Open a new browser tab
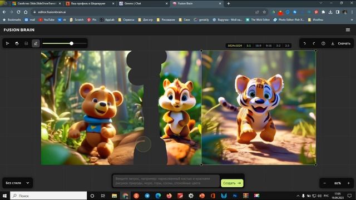This screenshot has height=200, width=356. [229, 3]
